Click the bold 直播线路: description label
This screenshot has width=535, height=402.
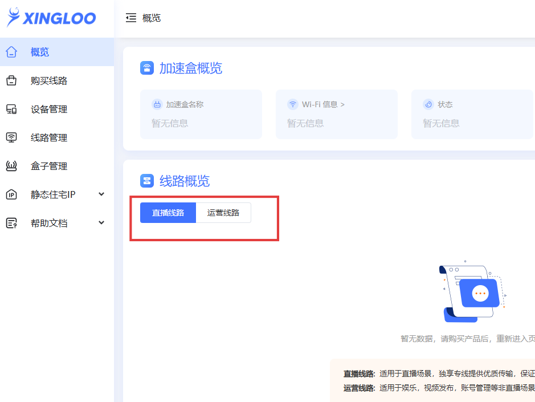coord(360,373)
